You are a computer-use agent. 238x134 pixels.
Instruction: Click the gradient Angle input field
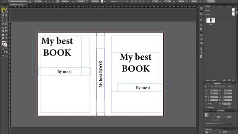tap(229, 117)
